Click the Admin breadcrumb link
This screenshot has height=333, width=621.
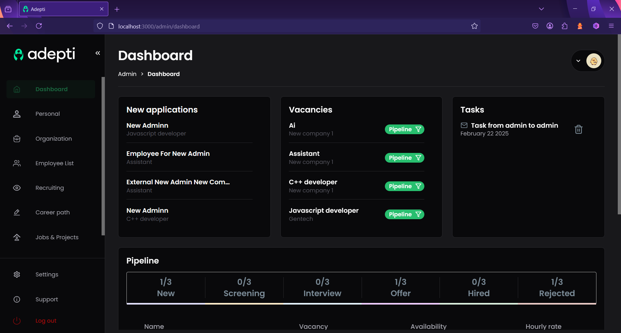click(x=127, y=74)
